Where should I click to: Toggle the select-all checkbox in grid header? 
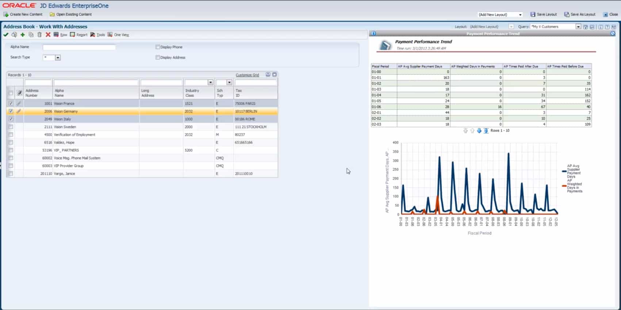click(11, 93)
